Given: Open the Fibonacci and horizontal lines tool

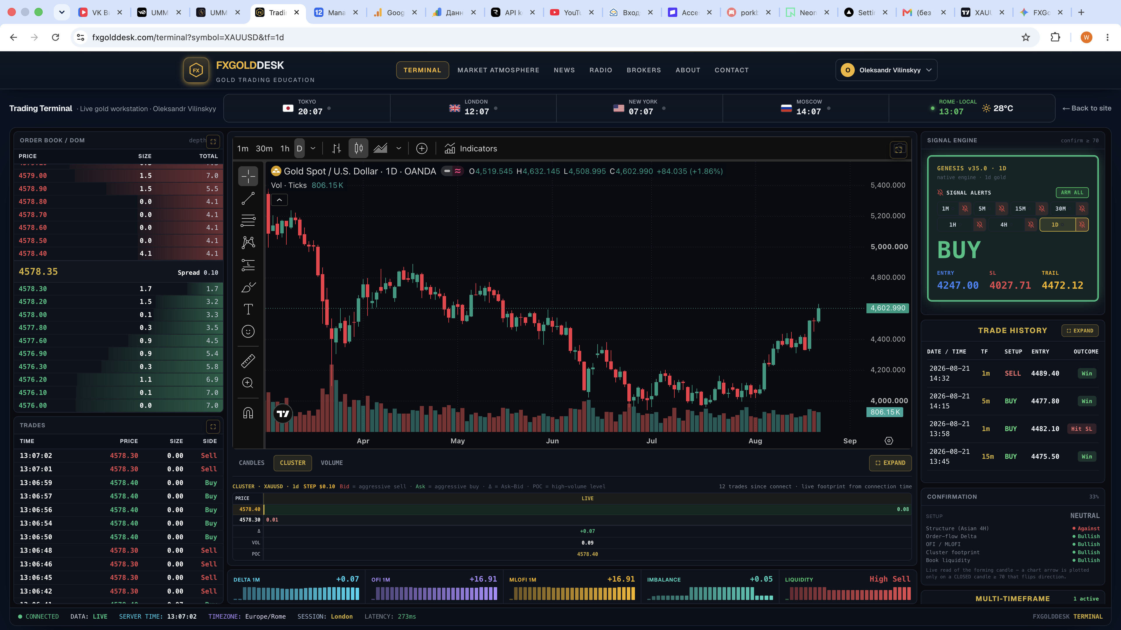Looking at the screenshot, I should pos(248,220).
